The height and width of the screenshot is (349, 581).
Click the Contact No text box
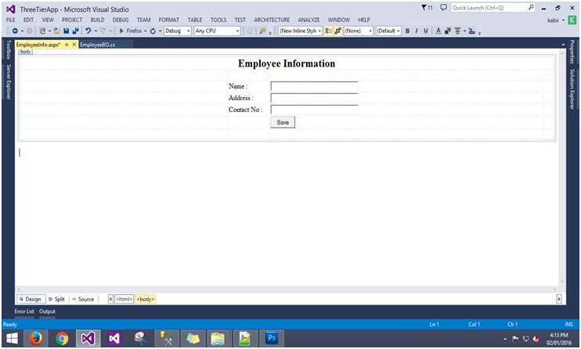pos(314,110)
